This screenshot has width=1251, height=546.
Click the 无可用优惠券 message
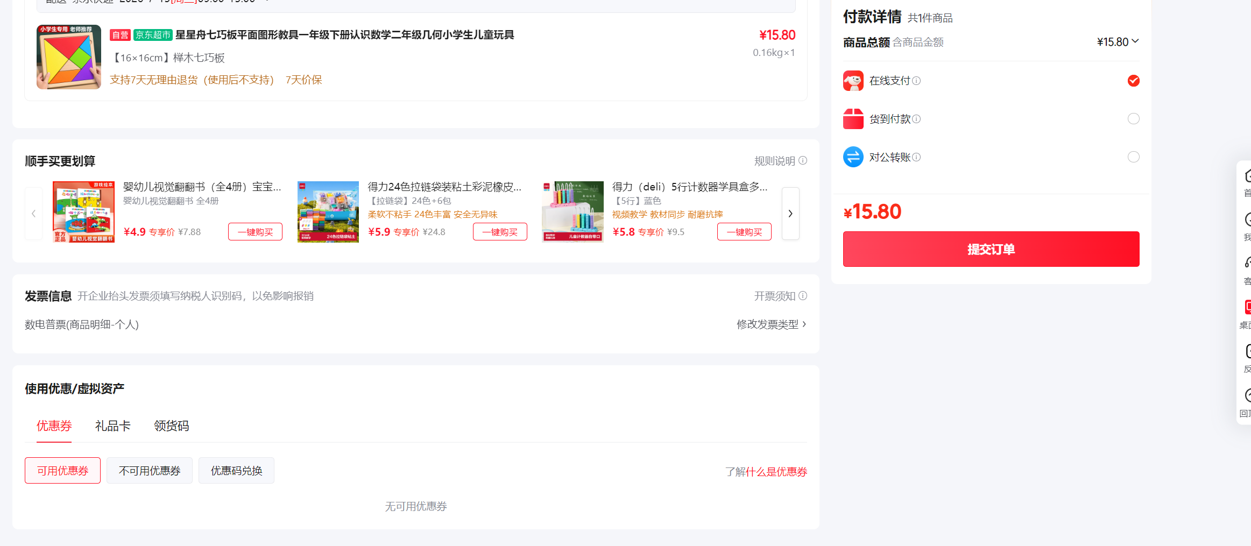[x=416, y=506]
